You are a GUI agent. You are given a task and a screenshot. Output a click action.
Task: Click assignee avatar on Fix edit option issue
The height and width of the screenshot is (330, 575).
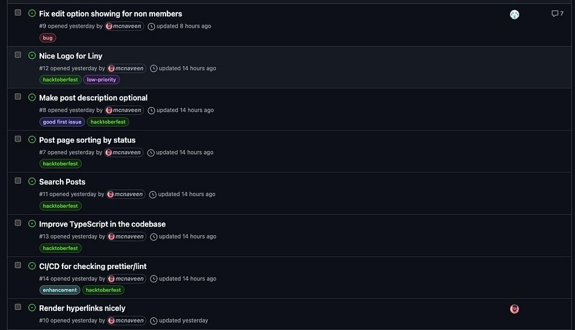tap(515, 14)
